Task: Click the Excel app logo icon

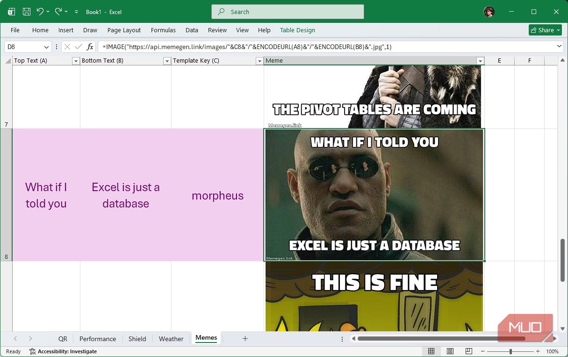Action: [x=12, y=12]
